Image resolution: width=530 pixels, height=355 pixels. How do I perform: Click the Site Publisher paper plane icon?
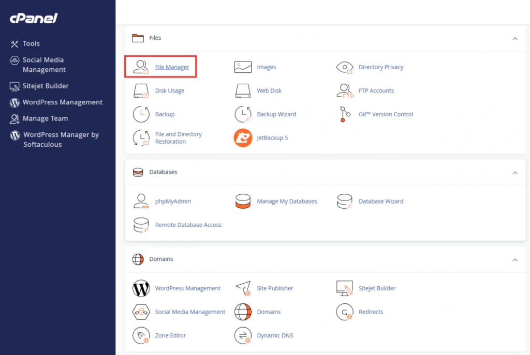pyautogui.click(x=243, y=288)
